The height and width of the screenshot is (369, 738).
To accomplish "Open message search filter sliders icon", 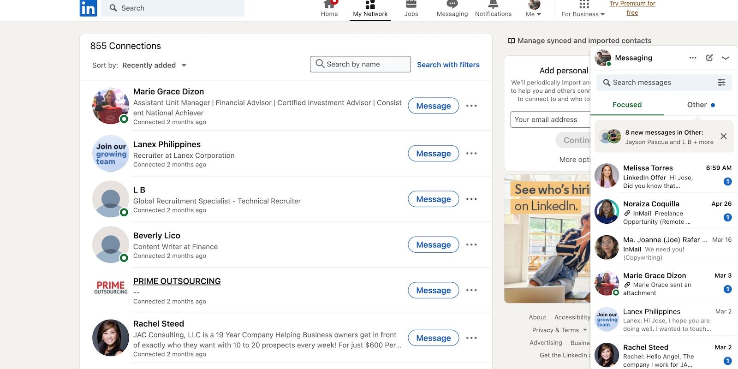I will tap(721, 82).
